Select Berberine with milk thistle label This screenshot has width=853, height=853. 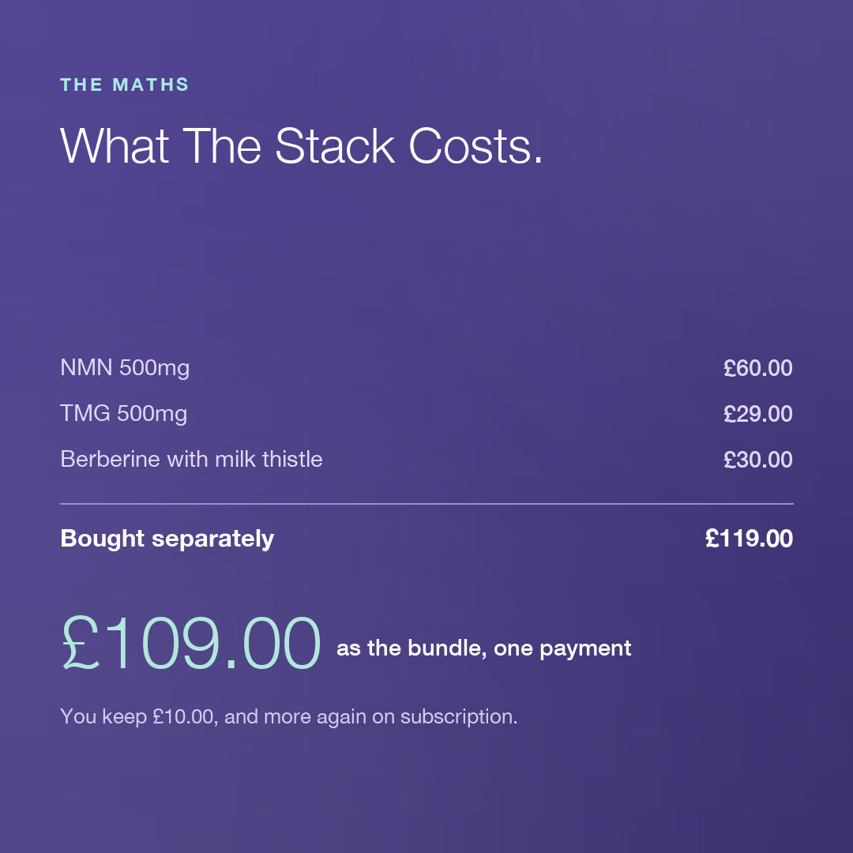coord(191,459)
